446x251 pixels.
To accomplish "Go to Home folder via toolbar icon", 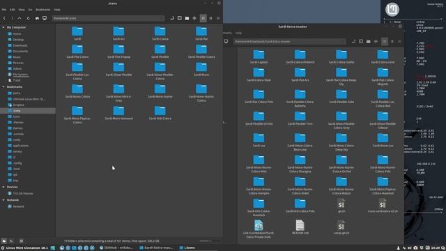I will [37, 18].
